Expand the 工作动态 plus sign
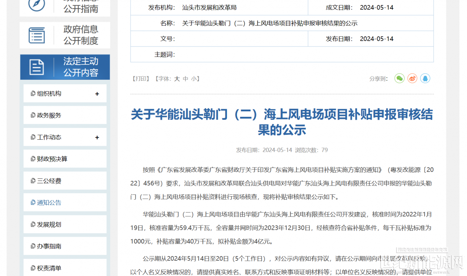 [97, 137]
